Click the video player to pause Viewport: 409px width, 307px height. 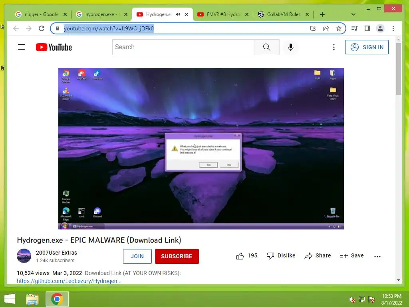point(201,149)
